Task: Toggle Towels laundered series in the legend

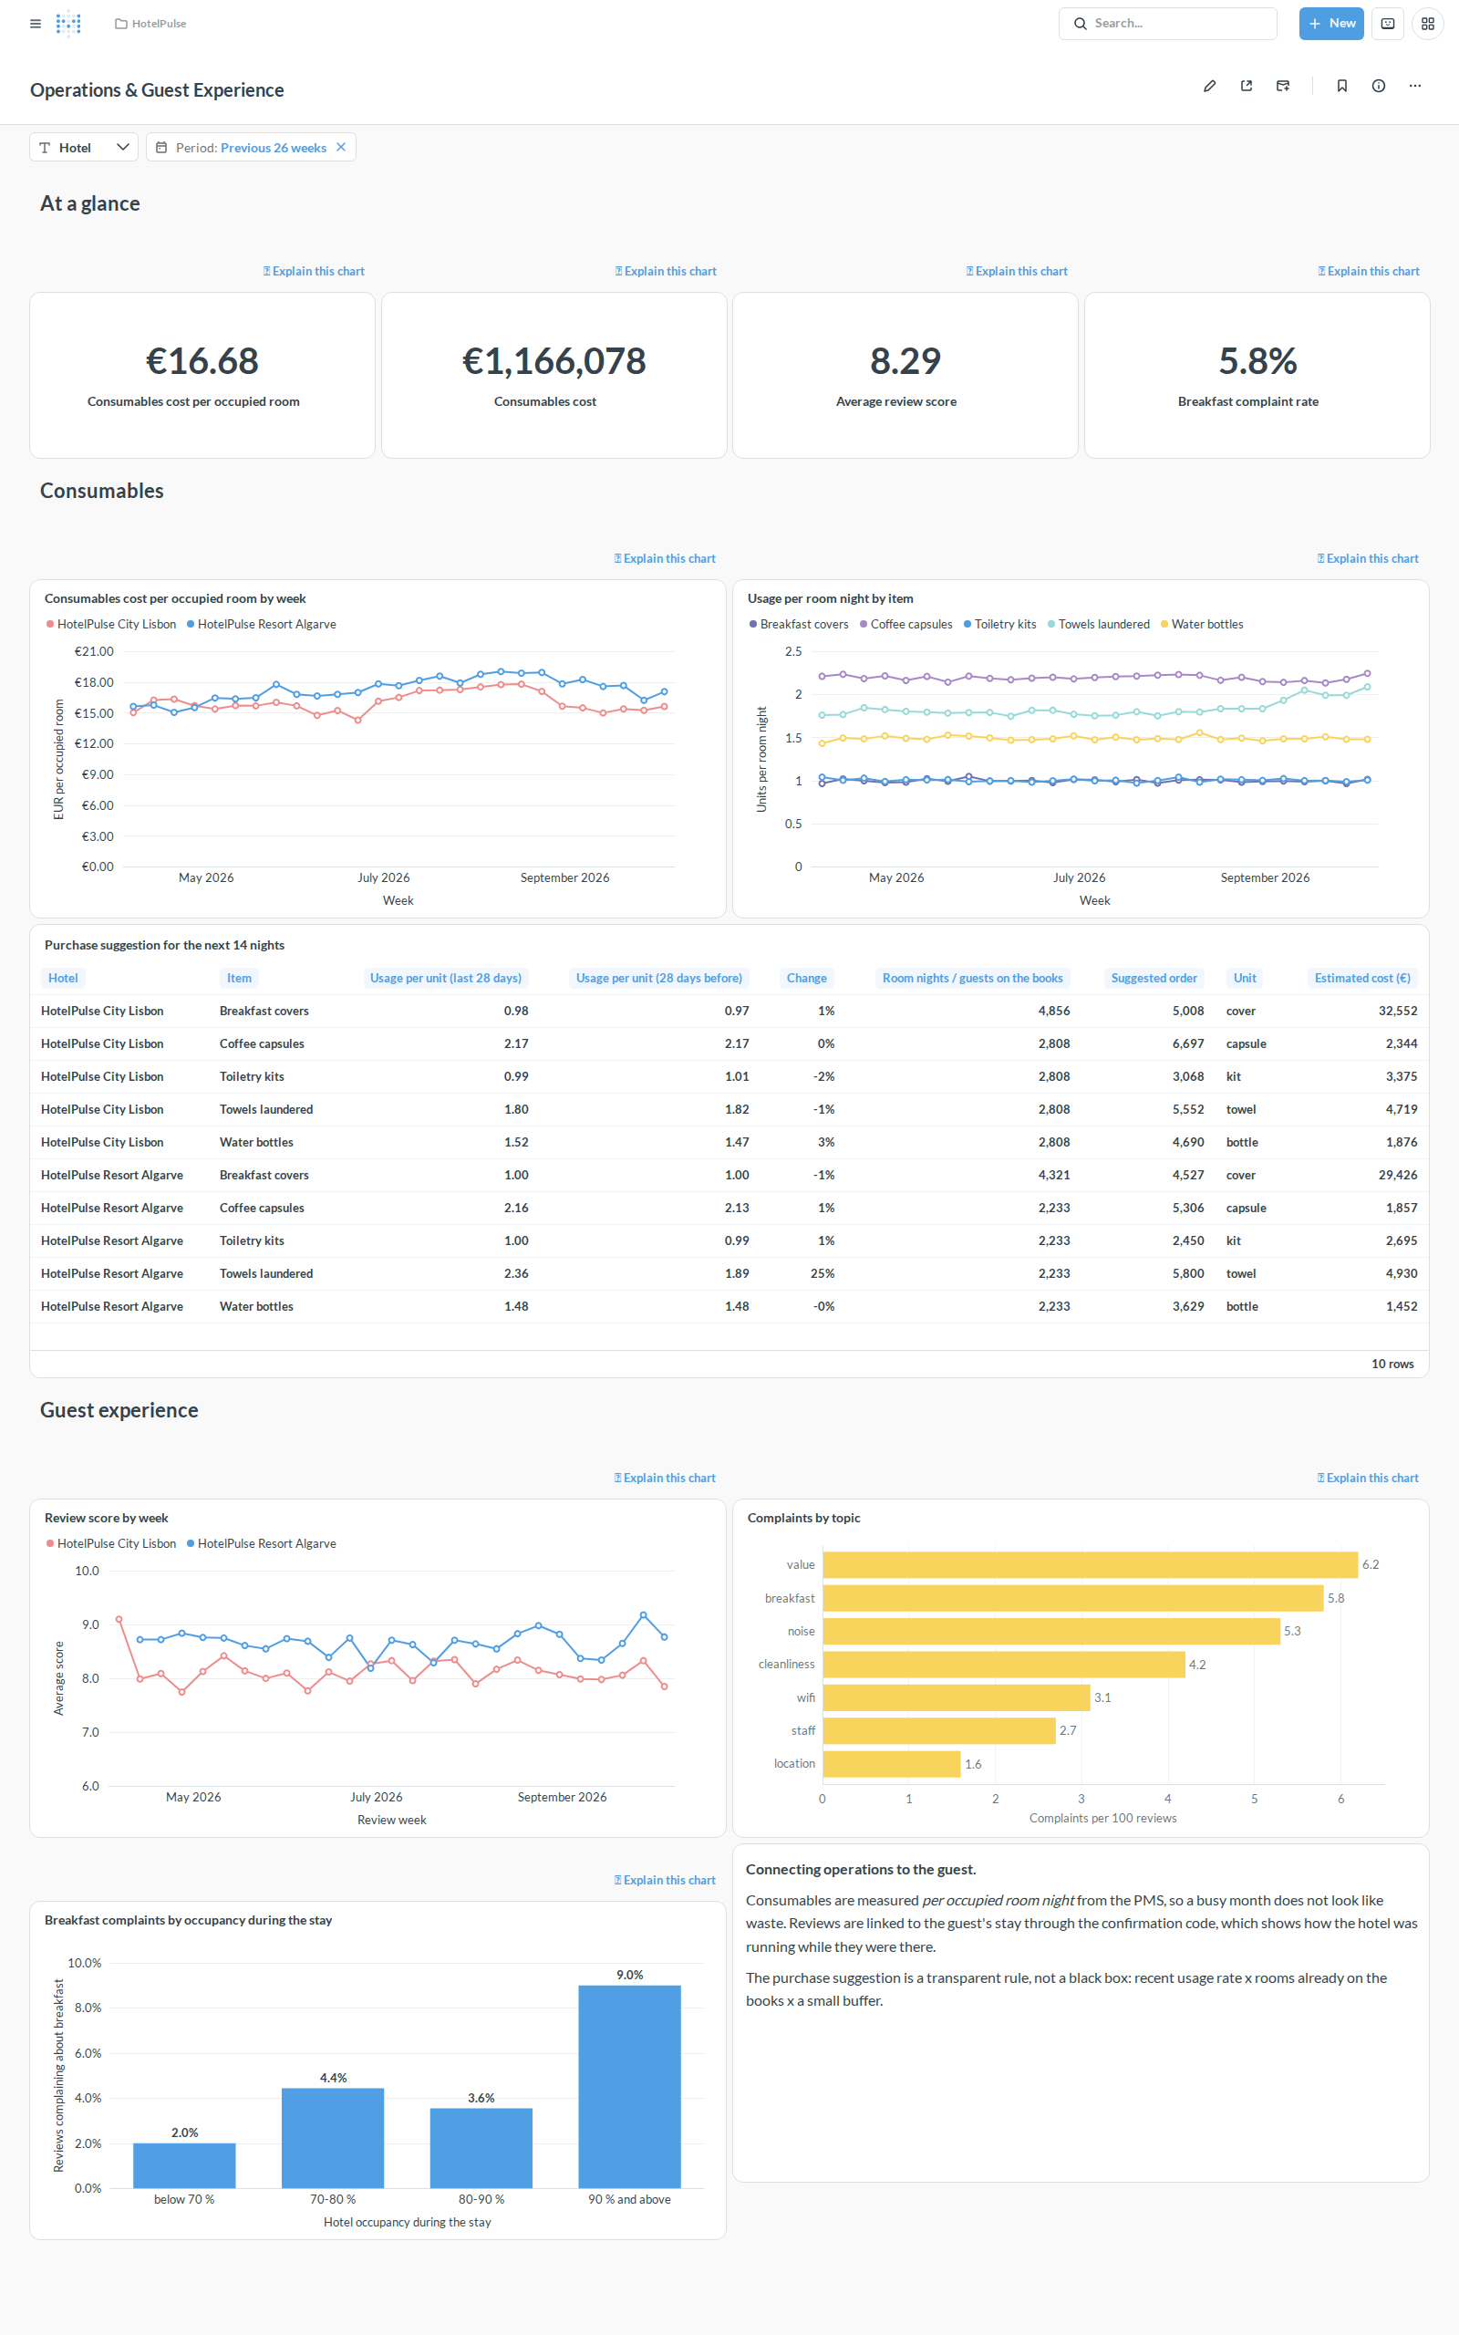Action: click(x=1098, y=624)
